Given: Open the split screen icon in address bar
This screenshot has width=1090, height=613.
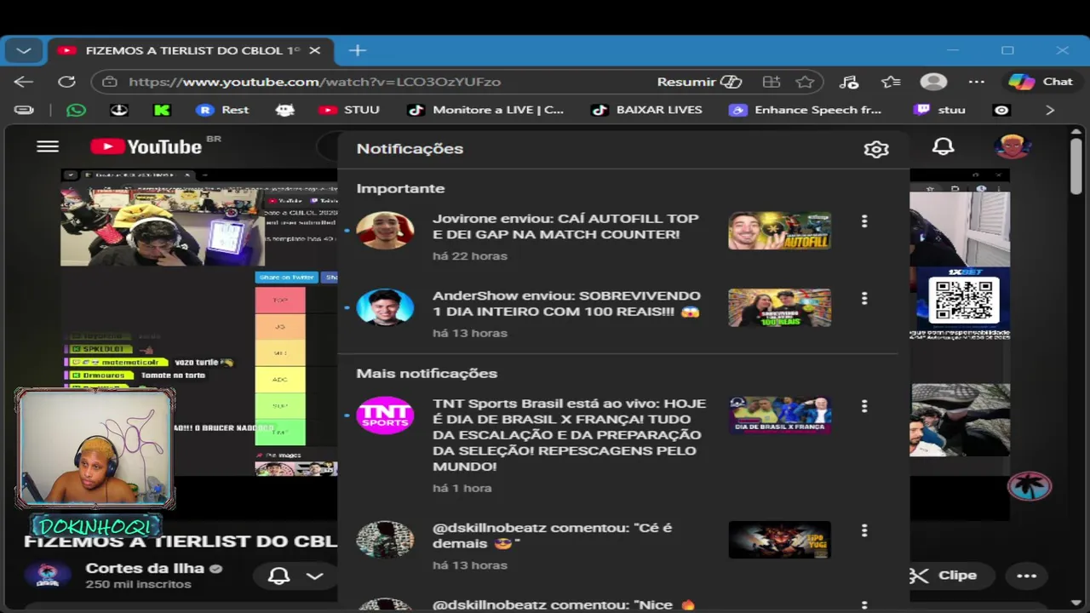Looking at the screenshot, I should (x=772, y=82).
